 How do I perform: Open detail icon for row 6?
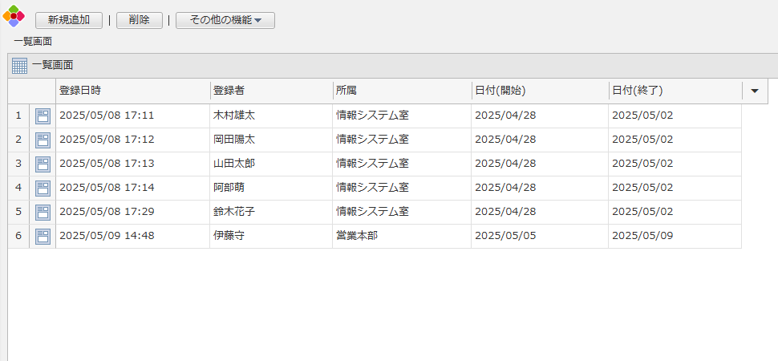click(43, 236)
